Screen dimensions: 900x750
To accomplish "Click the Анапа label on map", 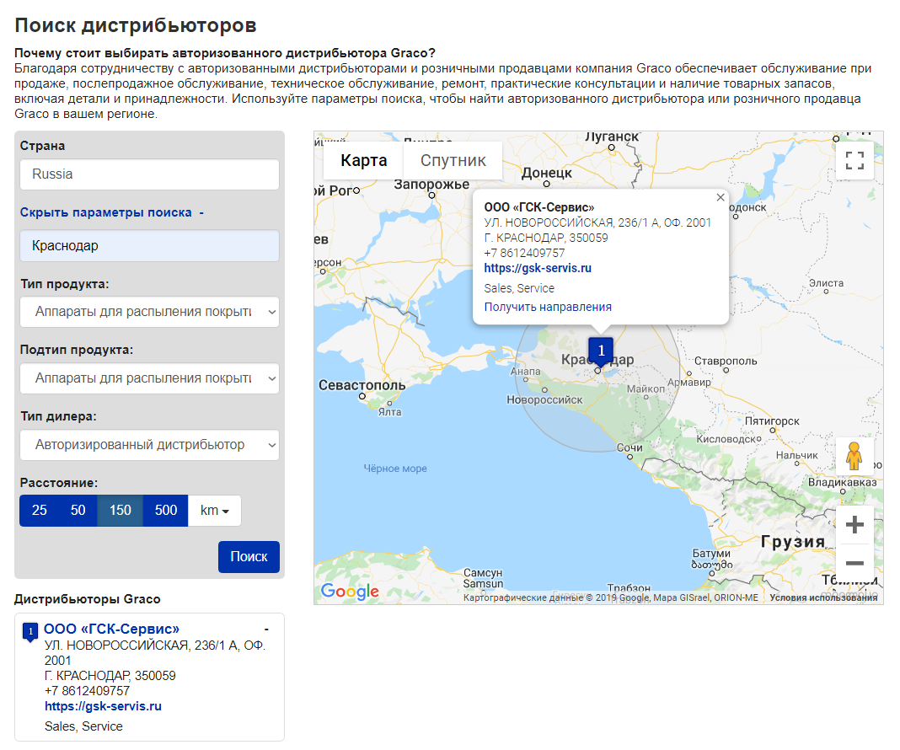I will click(525, 372).
